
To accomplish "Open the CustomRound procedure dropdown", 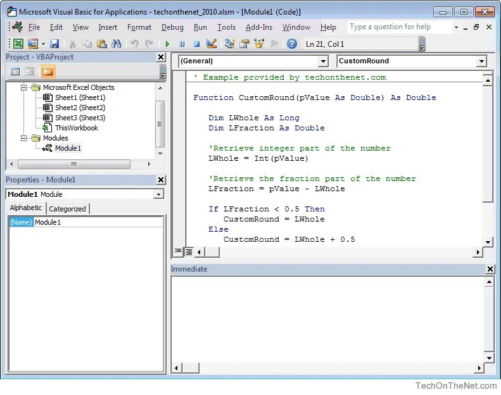I will point(481,61).
